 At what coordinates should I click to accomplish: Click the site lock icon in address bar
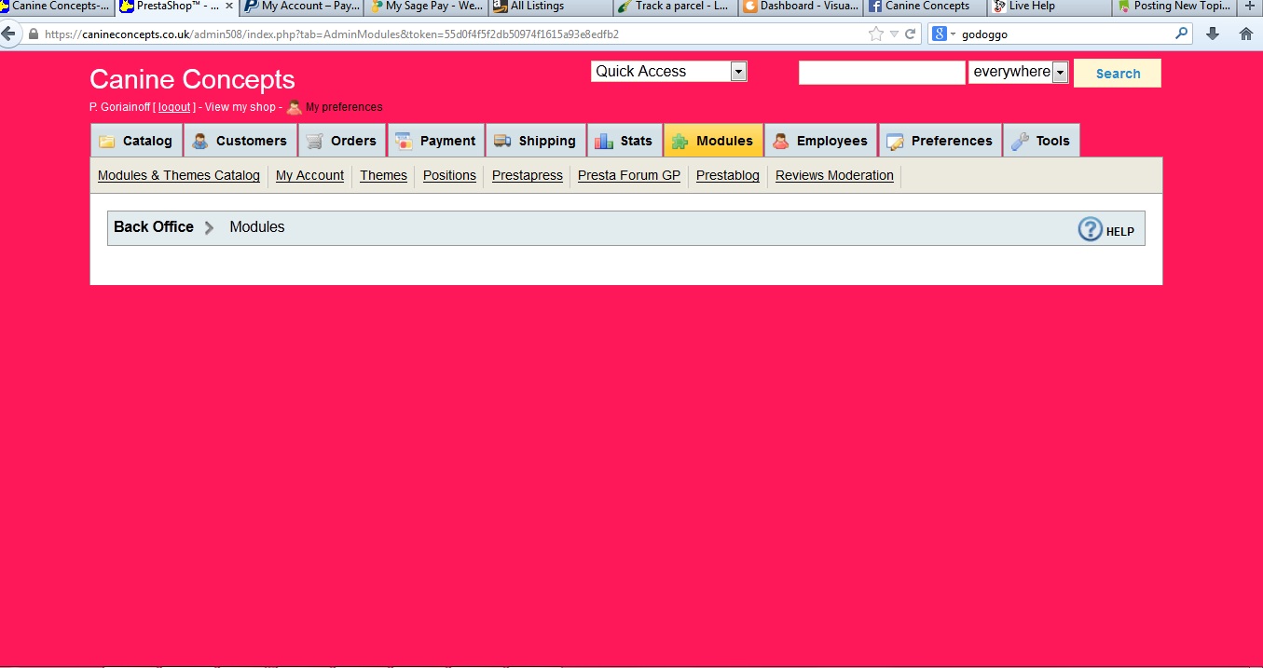point(34,34)
